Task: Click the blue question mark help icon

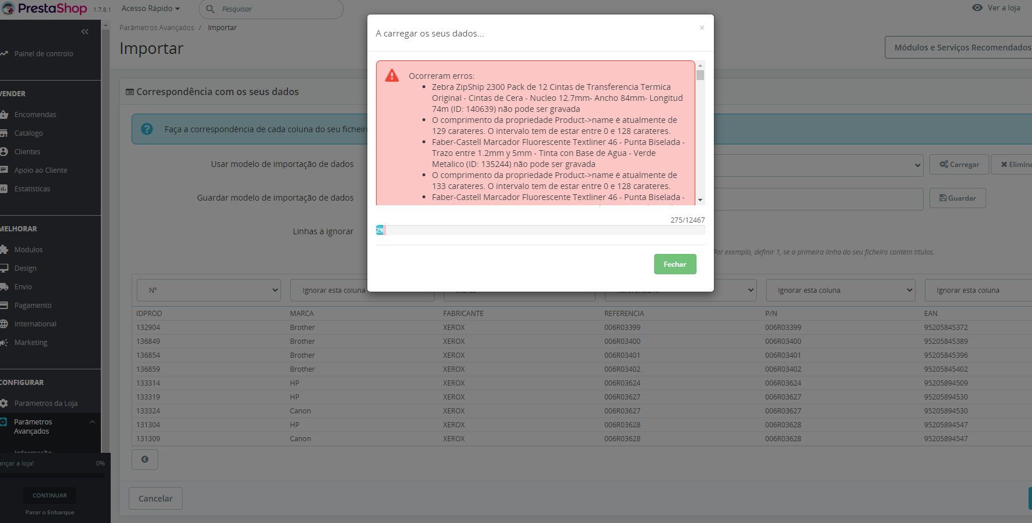Action: [x=147, y=129]
